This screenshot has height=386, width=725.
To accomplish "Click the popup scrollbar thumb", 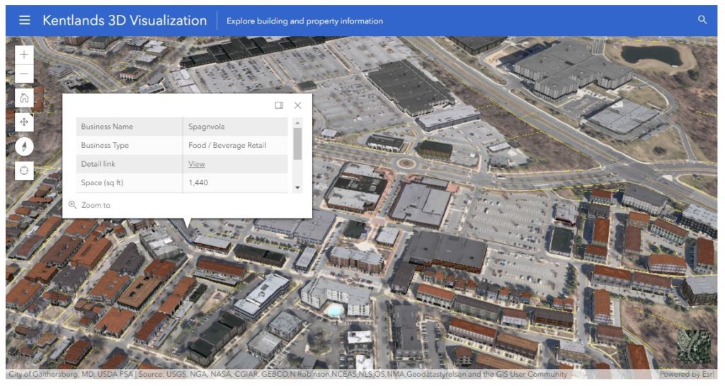I will (297, 144).
